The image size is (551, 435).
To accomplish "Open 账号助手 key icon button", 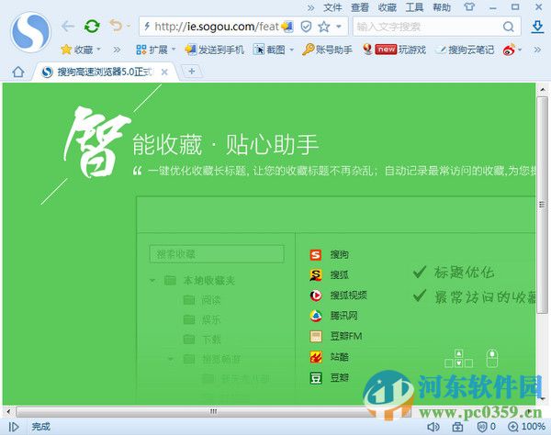I will point(327,50).
